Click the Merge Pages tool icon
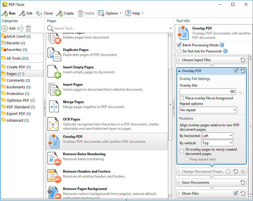This screenshot has width=253, height=201. 54,106
